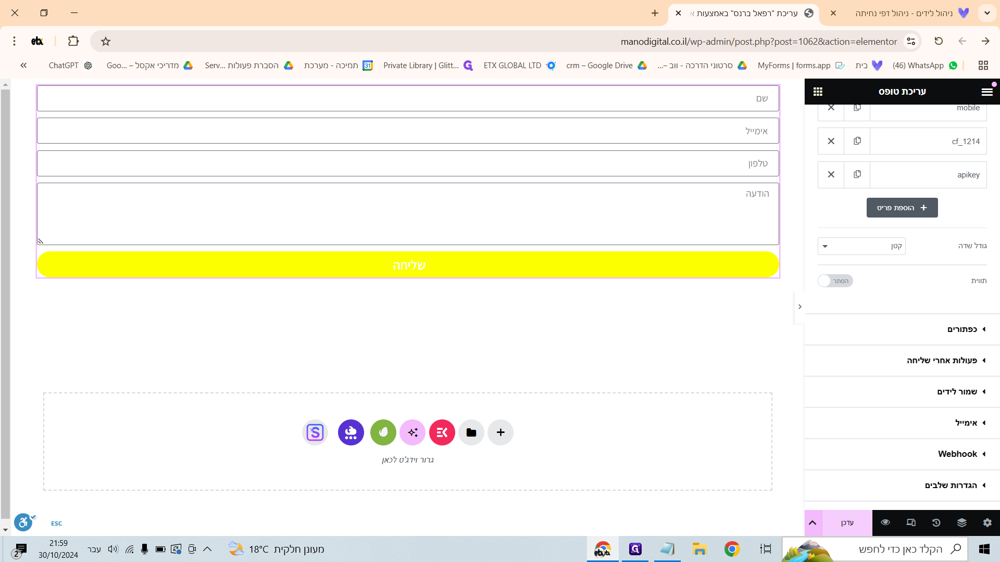Switch to the עריכת רפאל ברנס tab
1000x562 pixels.
click(x=745, y=13)
